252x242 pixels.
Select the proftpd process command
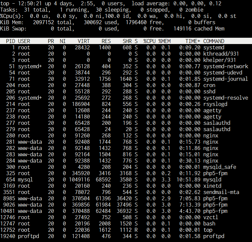[213, 236]
